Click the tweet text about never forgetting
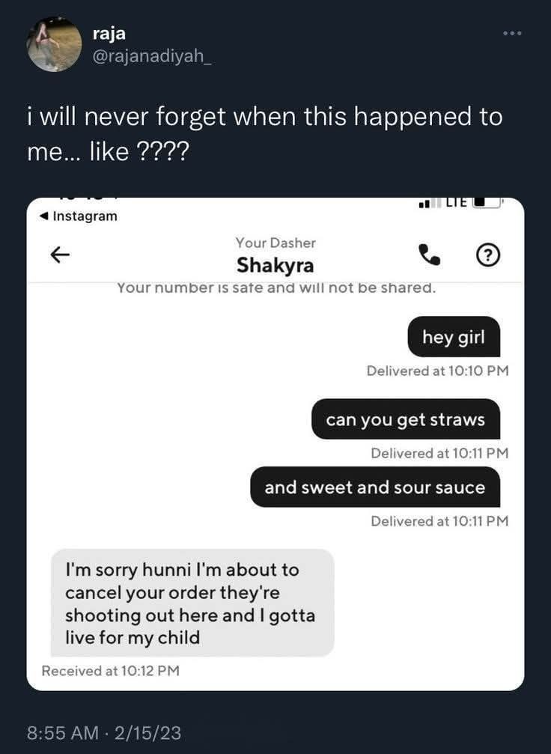 (264, 134)
